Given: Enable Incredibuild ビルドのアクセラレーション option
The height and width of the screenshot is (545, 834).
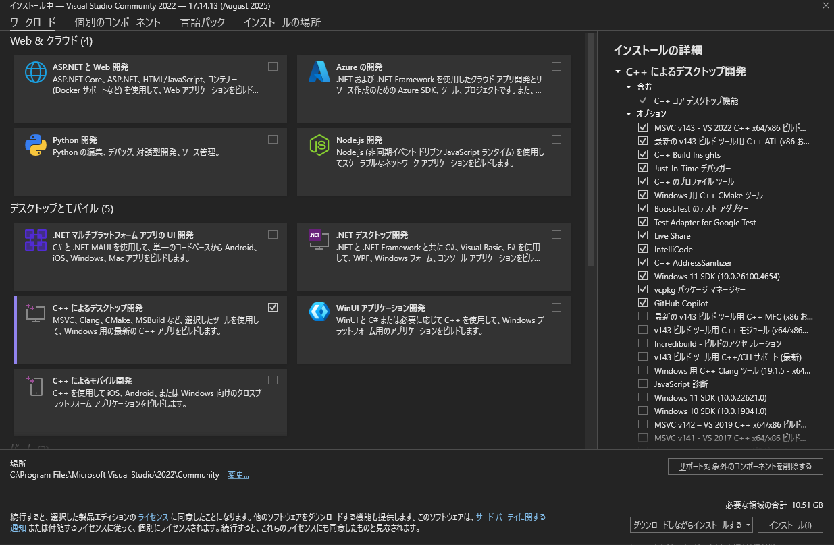Looking at the screenshot, I should point(643,343).
